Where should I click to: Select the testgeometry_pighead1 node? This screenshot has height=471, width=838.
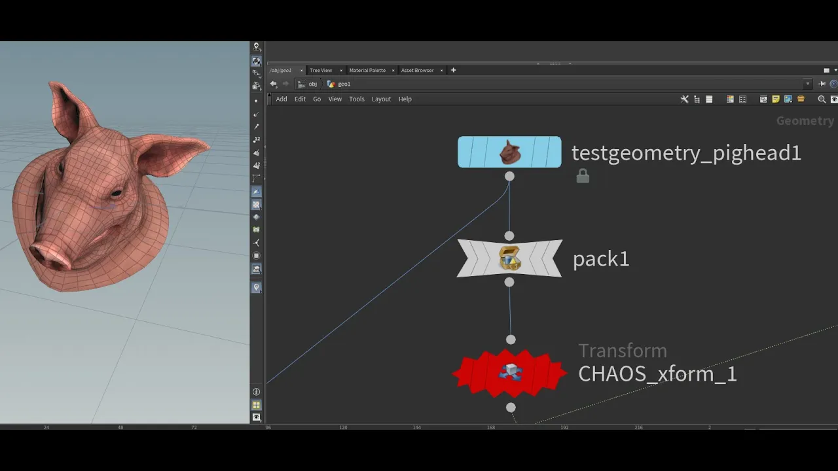coord(509,152)
